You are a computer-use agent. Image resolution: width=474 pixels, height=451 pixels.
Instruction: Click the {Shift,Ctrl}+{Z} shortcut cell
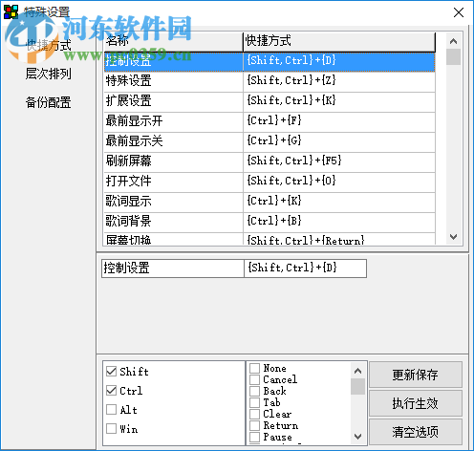[339, 81]
